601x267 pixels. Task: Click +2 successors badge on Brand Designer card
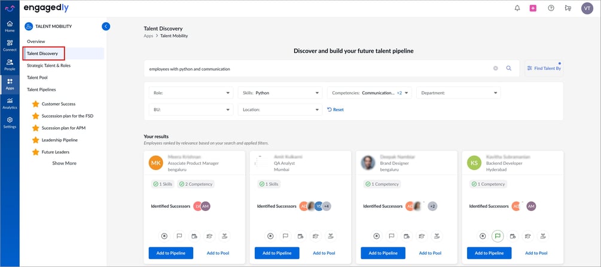432,206
